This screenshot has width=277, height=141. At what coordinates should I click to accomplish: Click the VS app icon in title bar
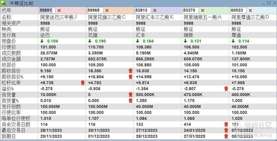click(4, 3)
